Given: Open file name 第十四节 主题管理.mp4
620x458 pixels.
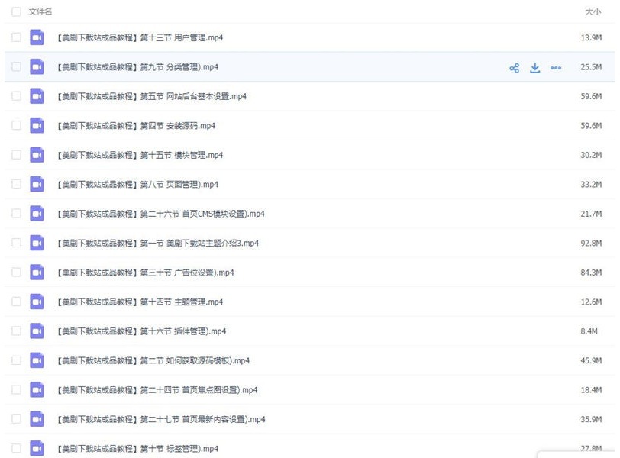Looking at the screenshot, I should 140,302.
